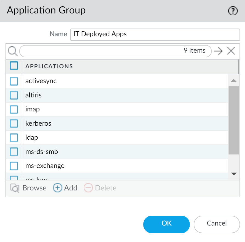Tick the ms-exchange checkbox
Image resolution: width=245 pixels, height=242 pixels.
click(14, 166)
